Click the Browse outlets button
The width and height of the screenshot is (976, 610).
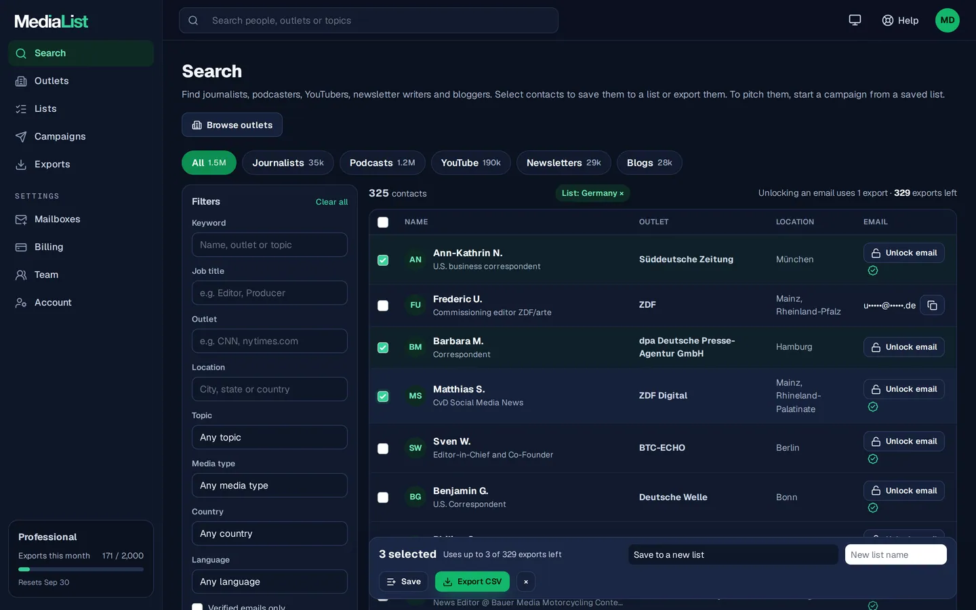point(232,125)
